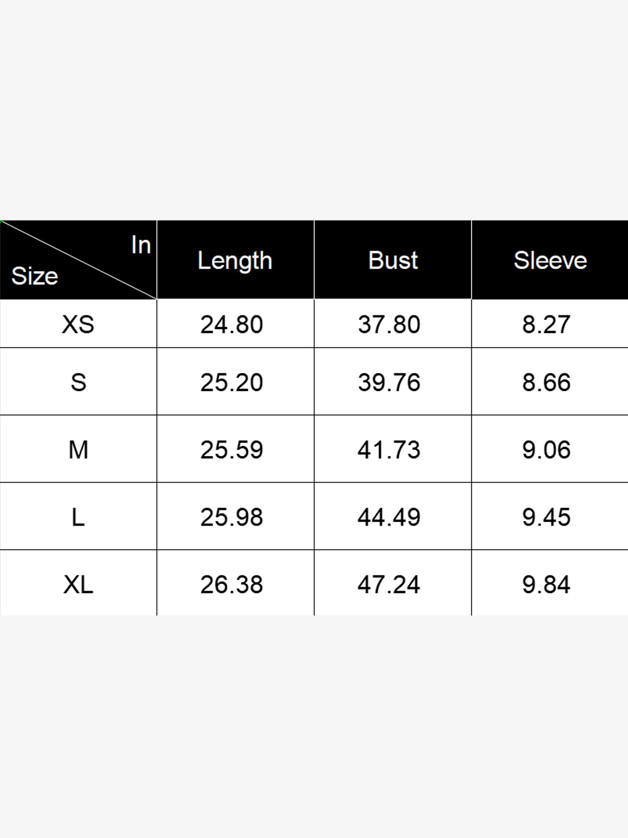The width and height of the screenshot is (628, 838).
Task: Click the 37.80 bust value
Action: click(389, 324)
